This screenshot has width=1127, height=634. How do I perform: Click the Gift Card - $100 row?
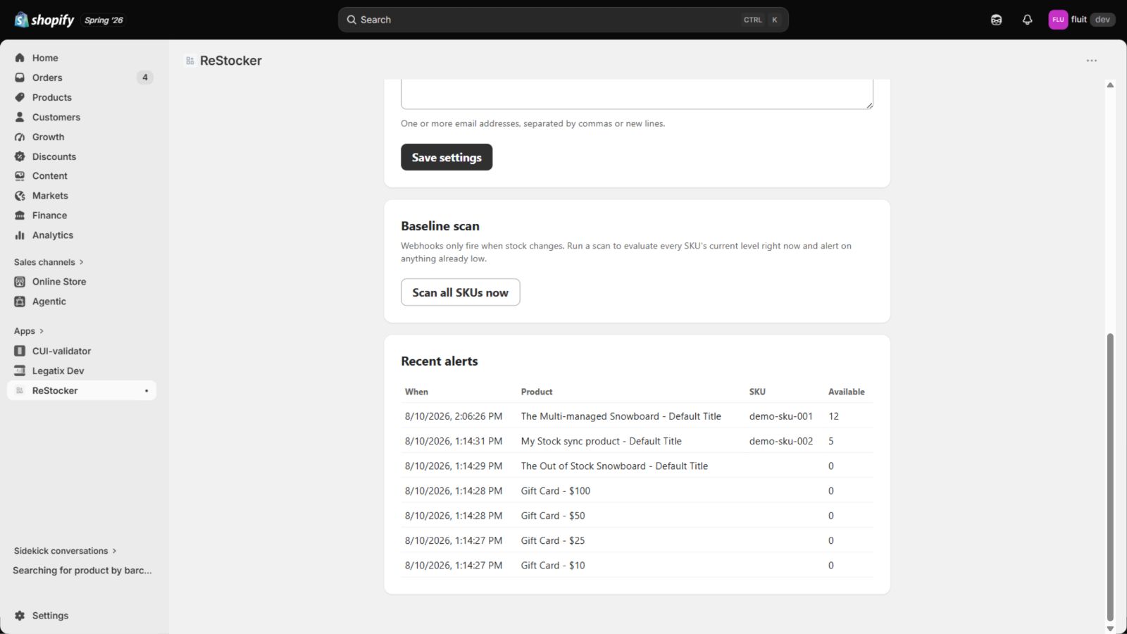tap(637, 491)
